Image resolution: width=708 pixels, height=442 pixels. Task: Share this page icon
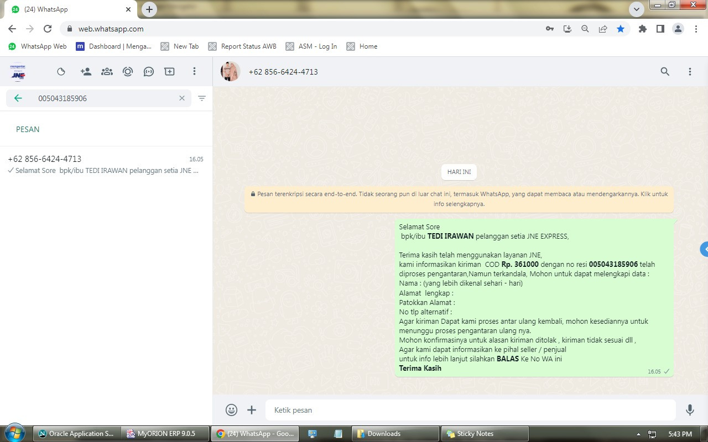point(603,29)
